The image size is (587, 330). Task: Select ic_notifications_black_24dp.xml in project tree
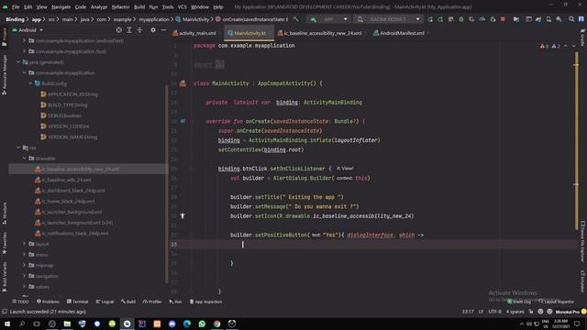(72, 233)
